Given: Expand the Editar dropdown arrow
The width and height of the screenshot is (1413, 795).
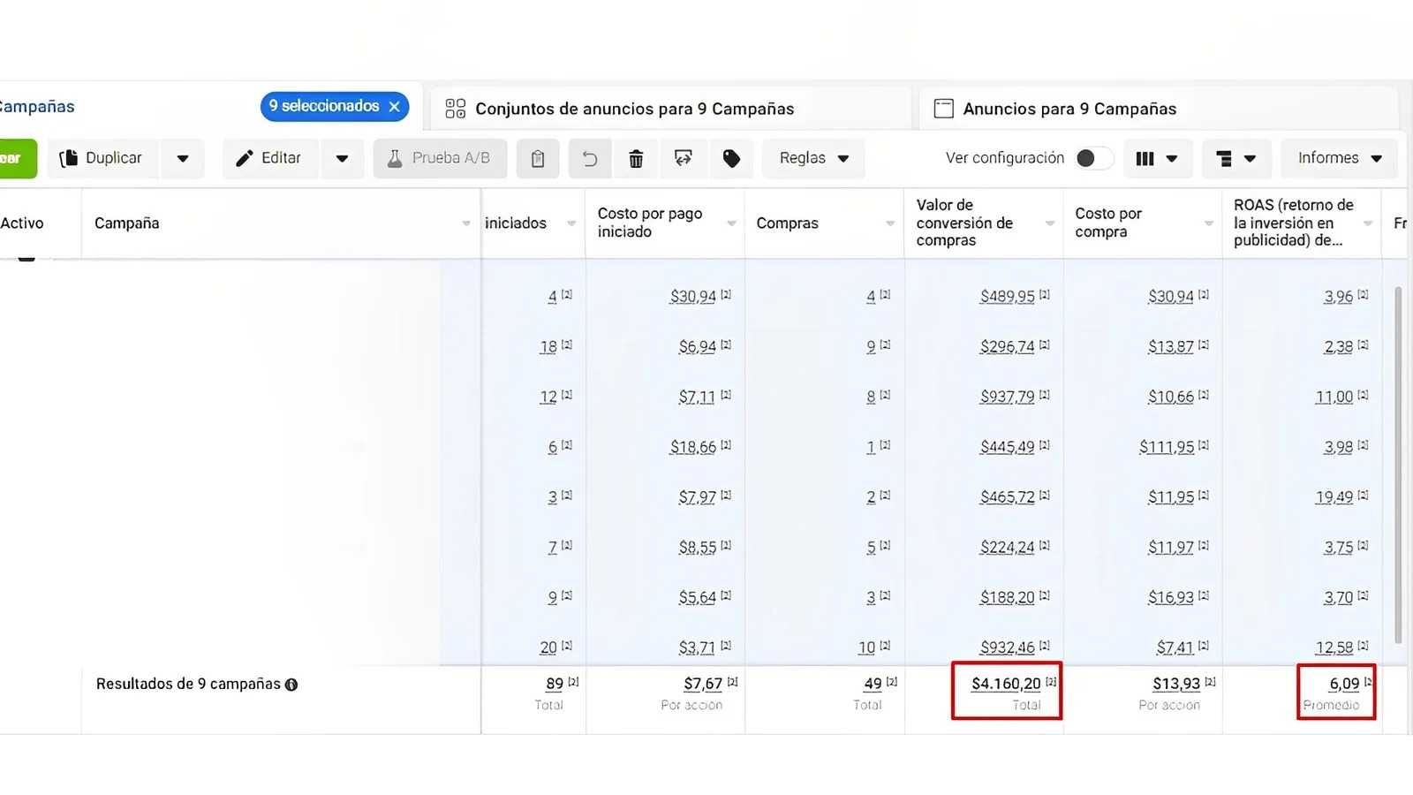Looking at the screenshot, I should click(343, 159).
